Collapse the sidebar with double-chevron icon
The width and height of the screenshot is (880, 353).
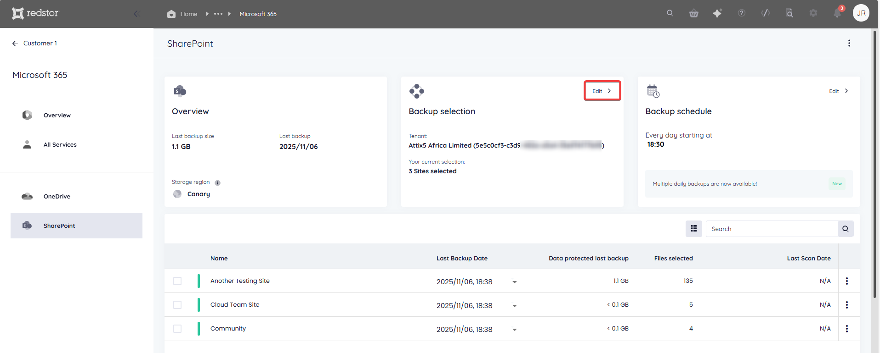(136, 14)
